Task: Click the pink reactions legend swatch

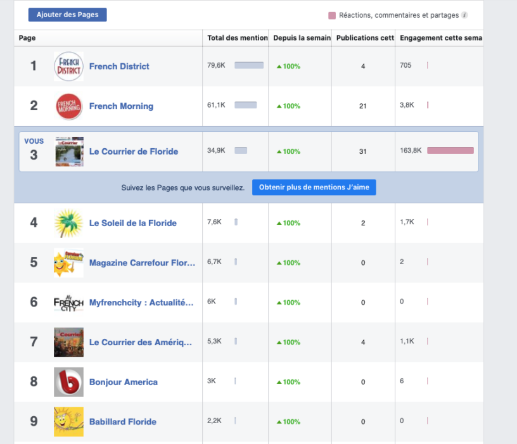Action: point(332,15)
